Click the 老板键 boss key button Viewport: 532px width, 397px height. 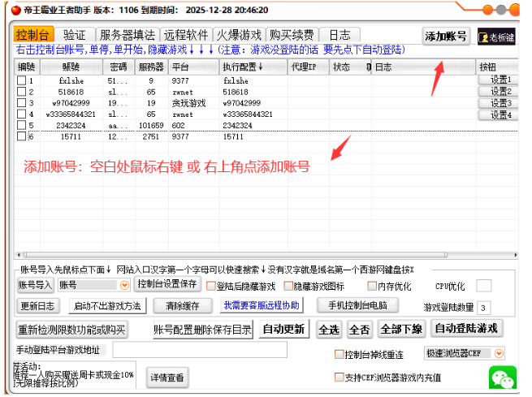coord(496,37)
